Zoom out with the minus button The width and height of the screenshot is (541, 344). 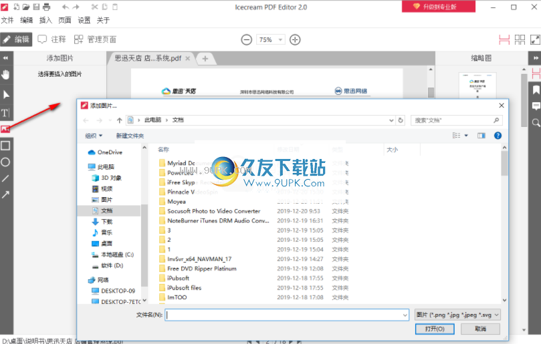coord(246,39)
